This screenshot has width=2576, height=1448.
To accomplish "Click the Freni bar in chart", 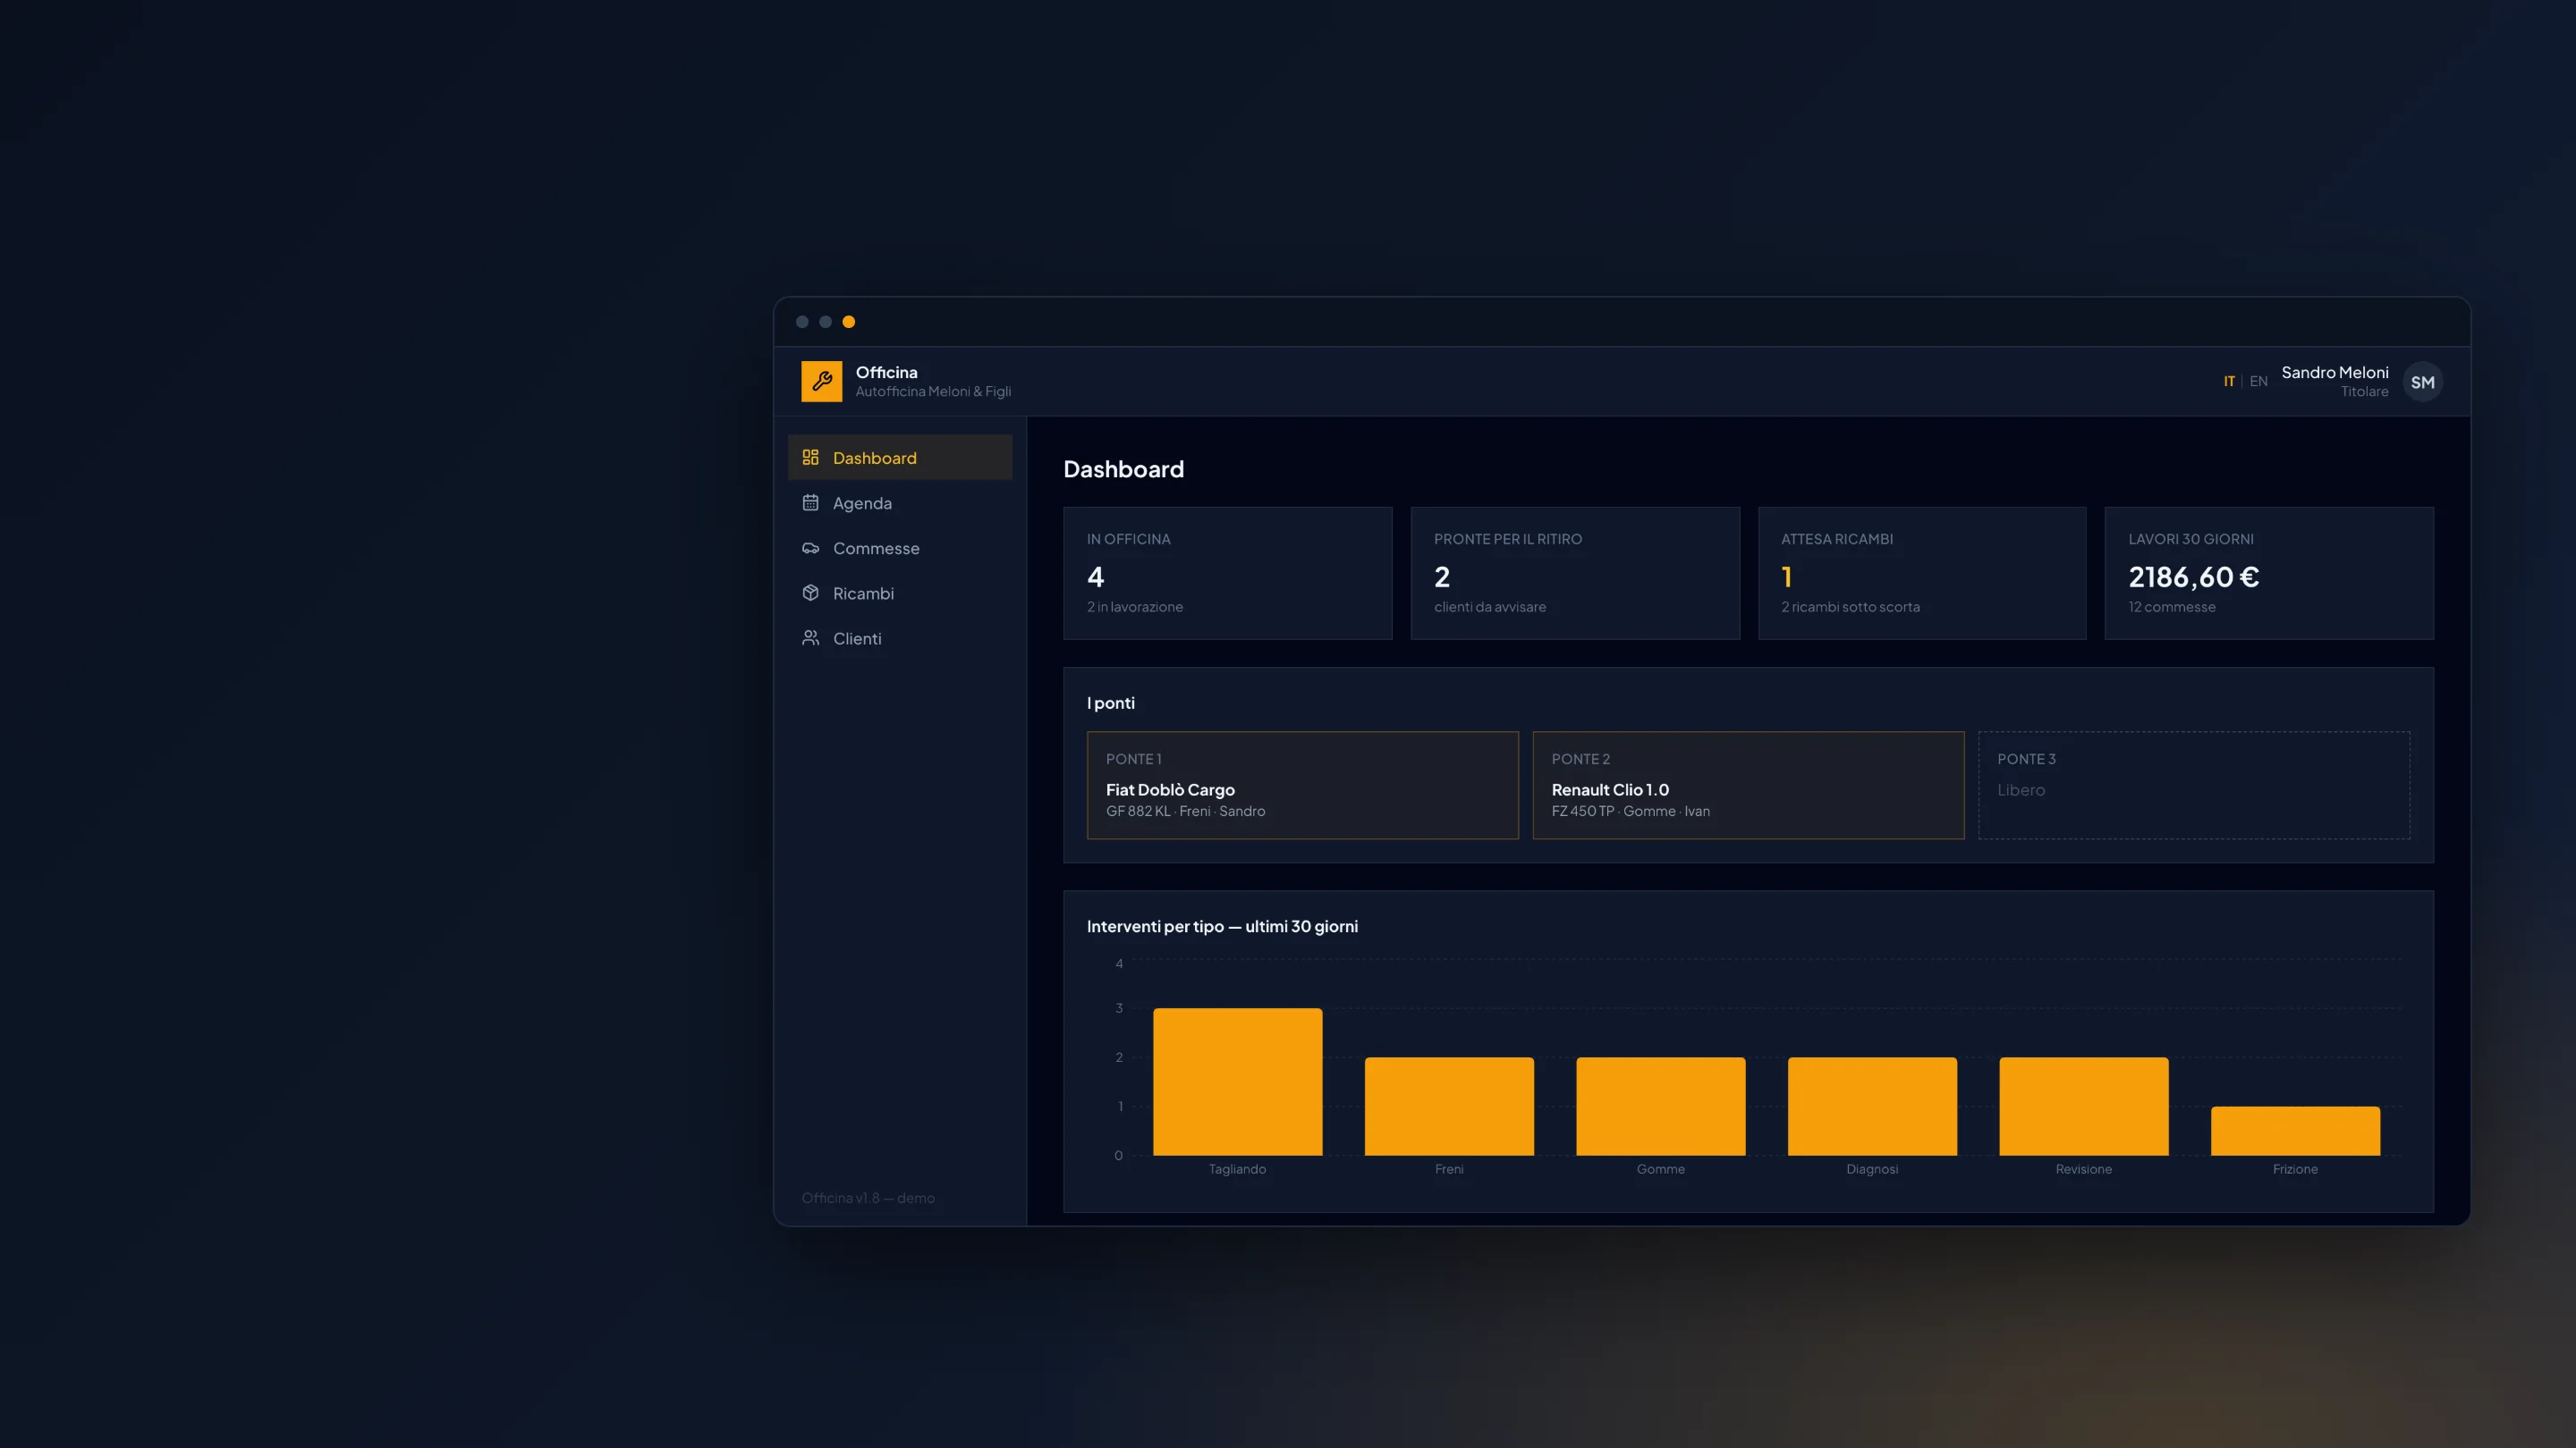I will 1449,1107.
